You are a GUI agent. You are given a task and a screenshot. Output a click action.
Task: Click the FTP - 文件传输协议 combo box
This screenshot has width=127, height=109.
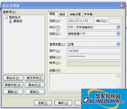[x=94, y=27]
